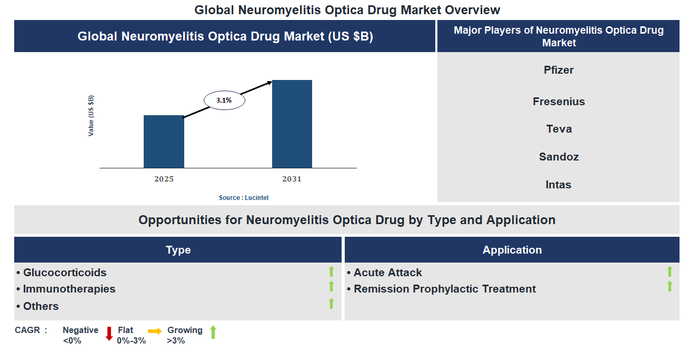The width and height of the screenshot is (689, 352).
Task: Click the green arrow next to Acute Attack
Action: point(669,272)
